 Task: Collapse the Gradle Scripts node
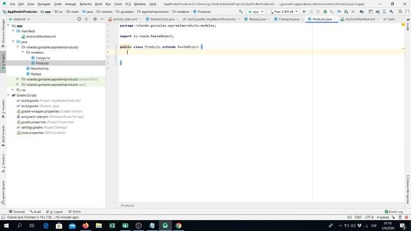[x=8, y=95]
